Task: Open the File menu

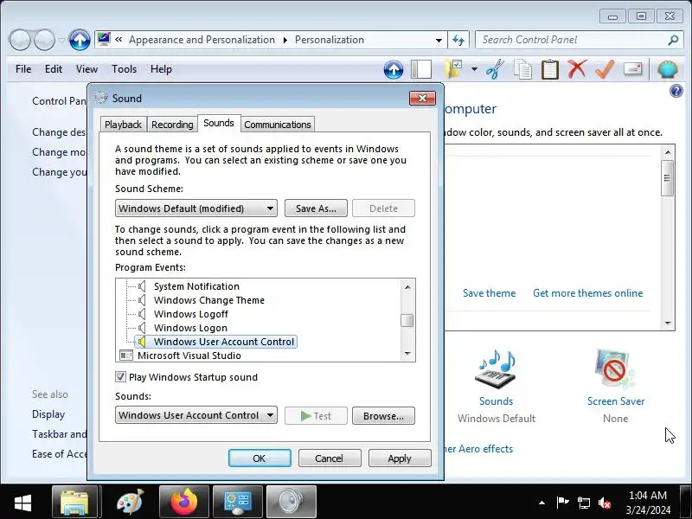Action: (23, 69)
